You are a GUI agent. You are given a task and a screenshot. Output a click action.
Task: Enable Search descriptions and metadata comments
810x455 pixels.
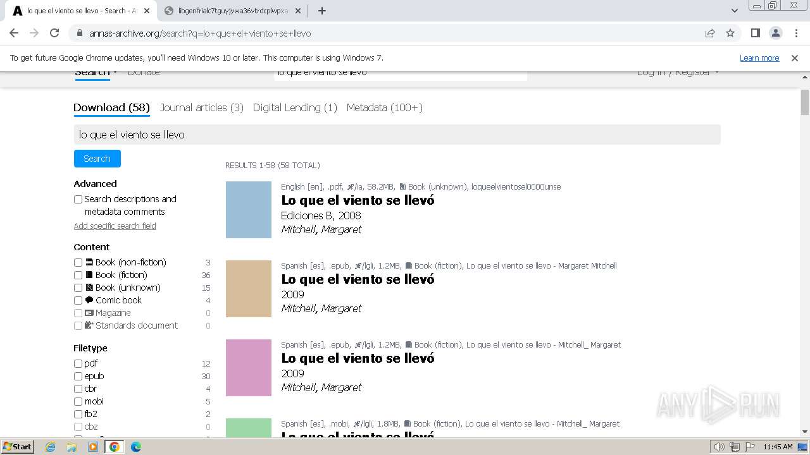pyautogui.click(x=78, y=199)
